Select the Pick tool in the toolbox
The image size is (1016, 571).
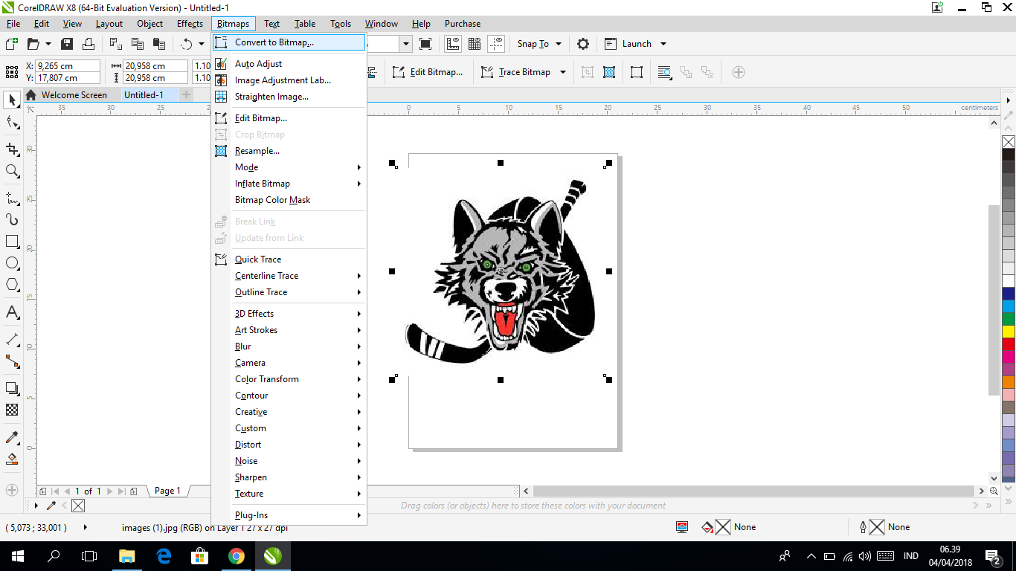point(12,100)
